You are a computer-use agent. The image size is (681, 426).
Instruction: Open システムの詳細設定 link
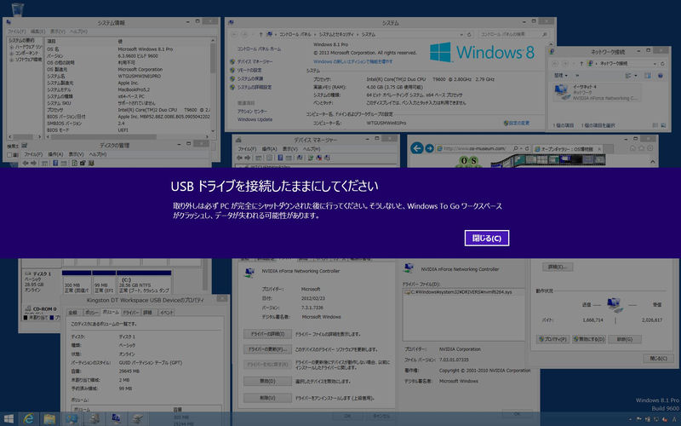coord(255,87)
